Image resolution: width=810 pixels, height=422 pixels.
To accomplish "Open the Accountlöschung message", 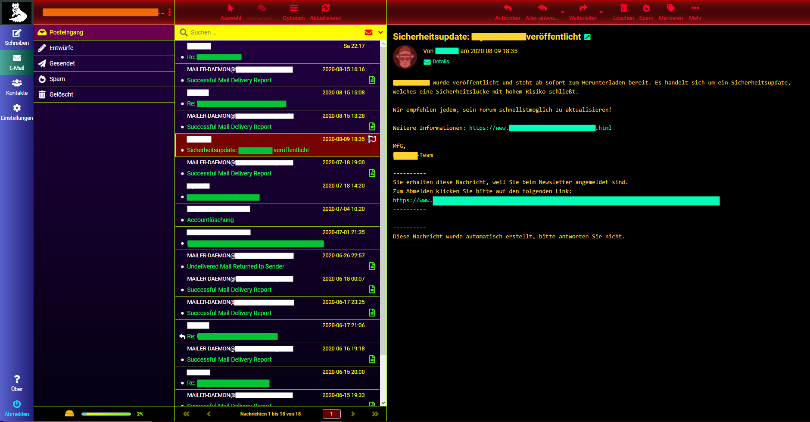I will pos(210,220).
